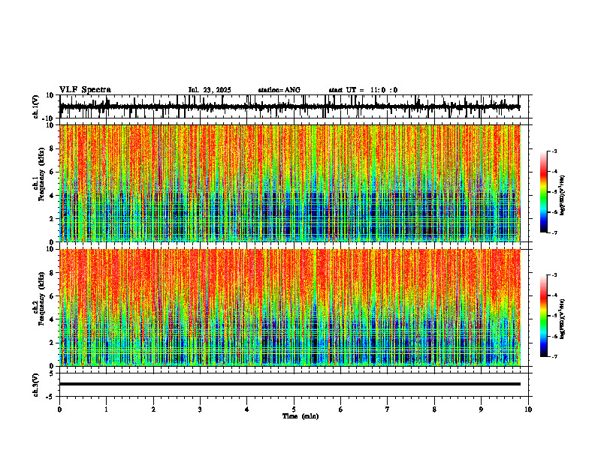Click inside the ch.2 spectrogram panel
Image resolution: width=595 pixels, height=459 pixels.
(x=290, y=307)
